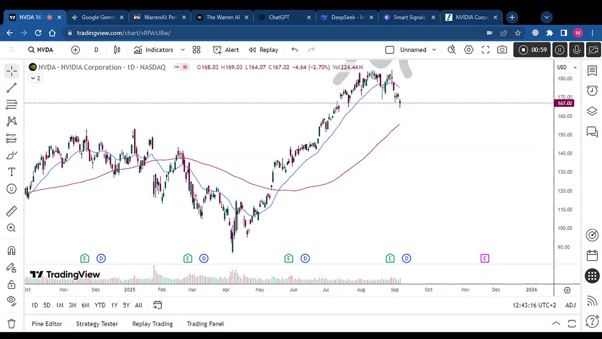Viewport: 602px width, 339px height.
Task: Select the 5D date range
Action: [x=47, y=305]
